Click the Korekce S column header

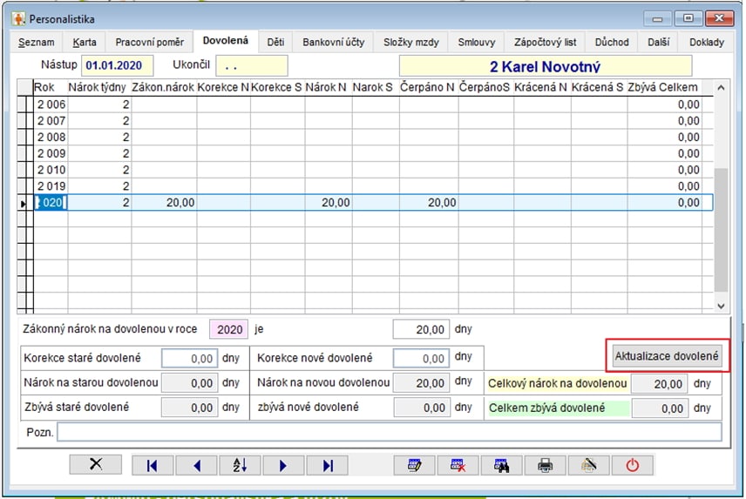click(276, 87)
